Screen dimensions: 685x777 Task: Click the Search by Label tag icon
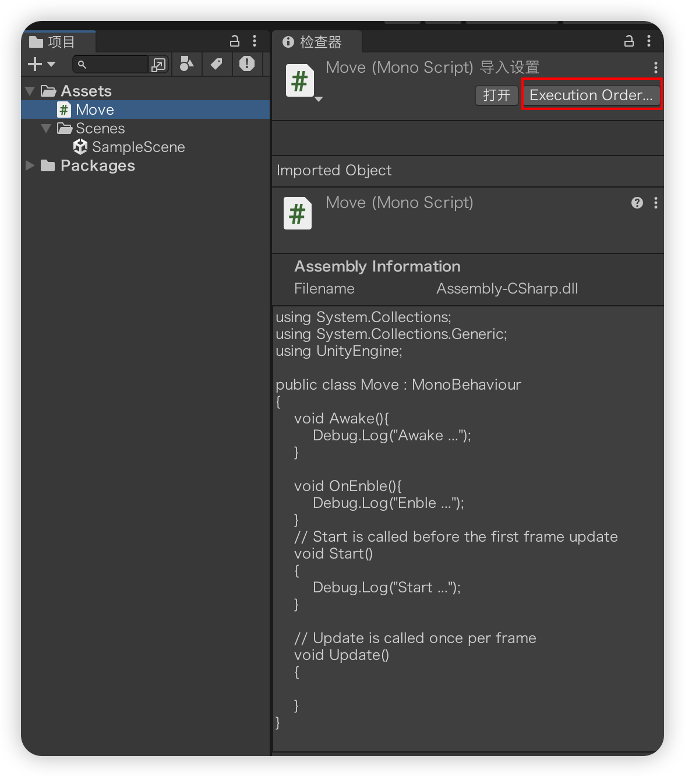coord(217,64)
